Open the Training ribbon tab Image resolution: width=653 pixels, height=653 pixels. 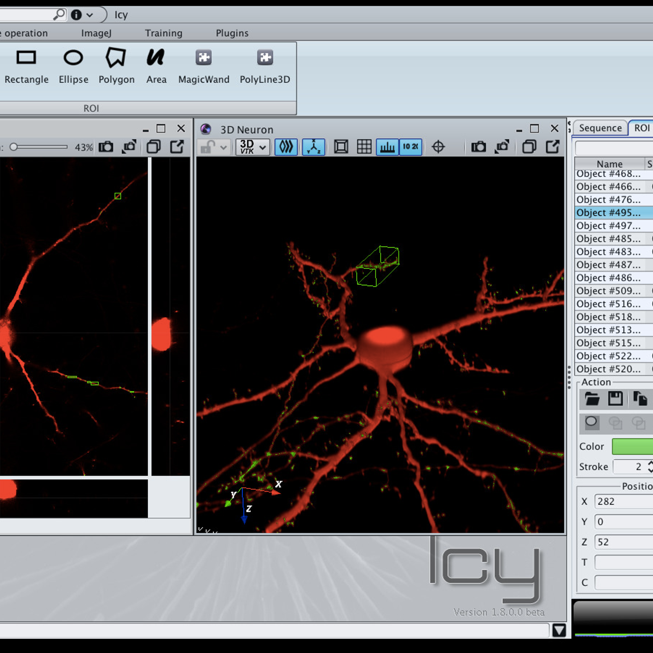coord(164,33)
